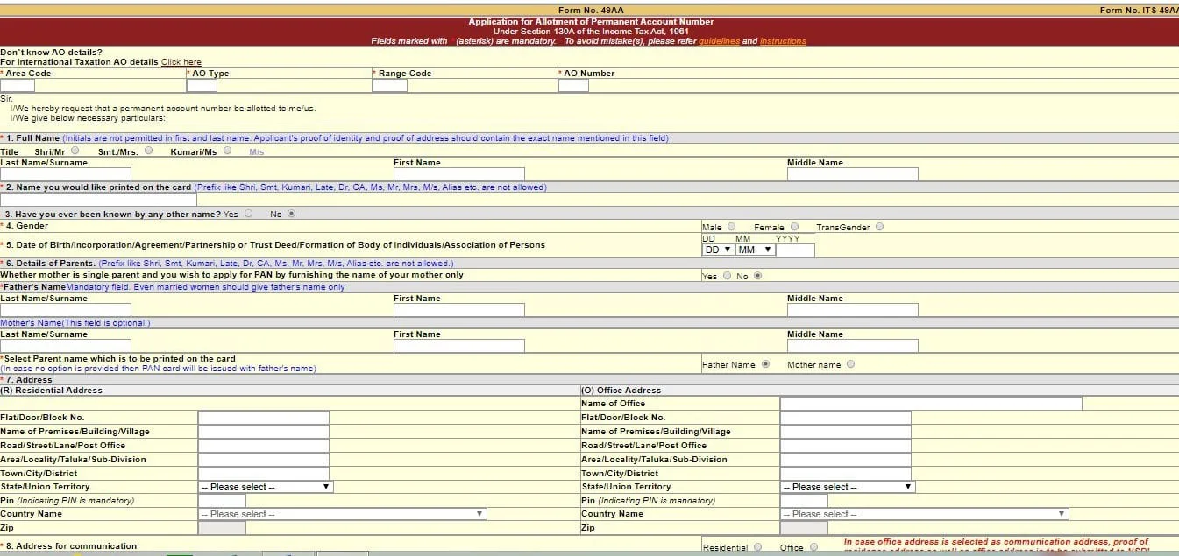Viewport: 1179px width, 556px height.
Task: Select the Smt./Mrs. title option
Action: pyautogui.click(x=148, y=151)
